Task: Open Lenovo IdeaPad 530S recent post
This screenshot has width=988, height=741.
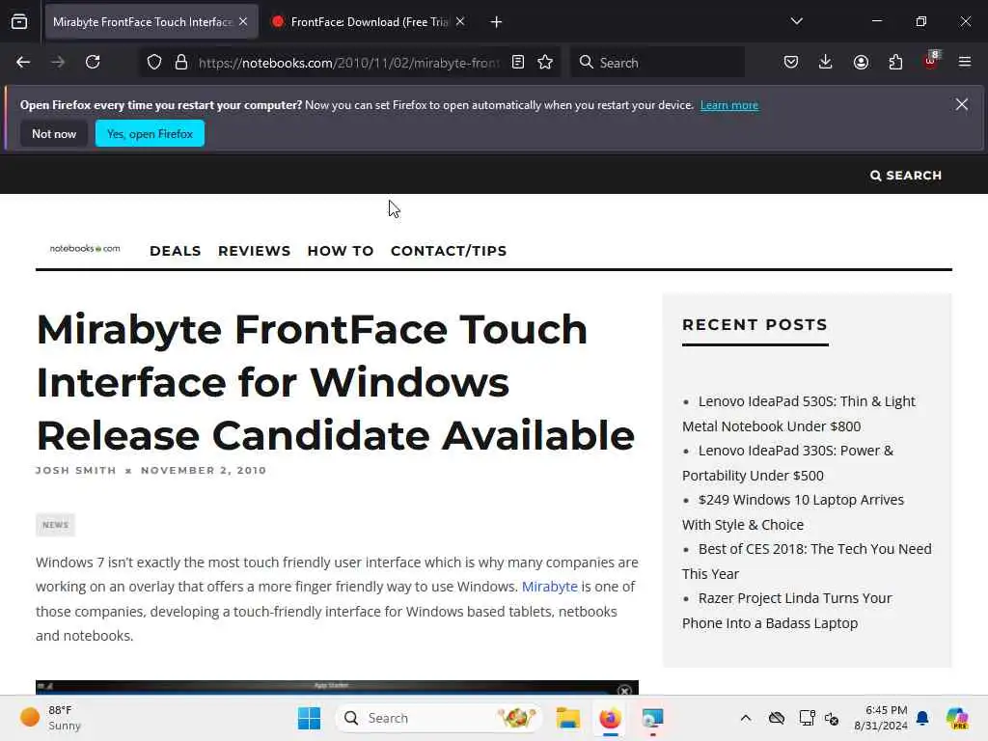Action: click(x=798, y=413)
